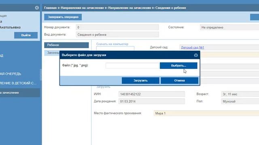Click the Место фактического проживания field
The image size is (259, 145).
[x=206, y=113]
